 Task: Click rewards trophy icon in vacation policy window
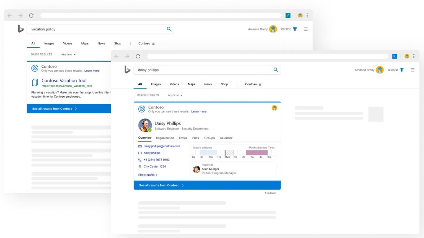coord(295,29)
